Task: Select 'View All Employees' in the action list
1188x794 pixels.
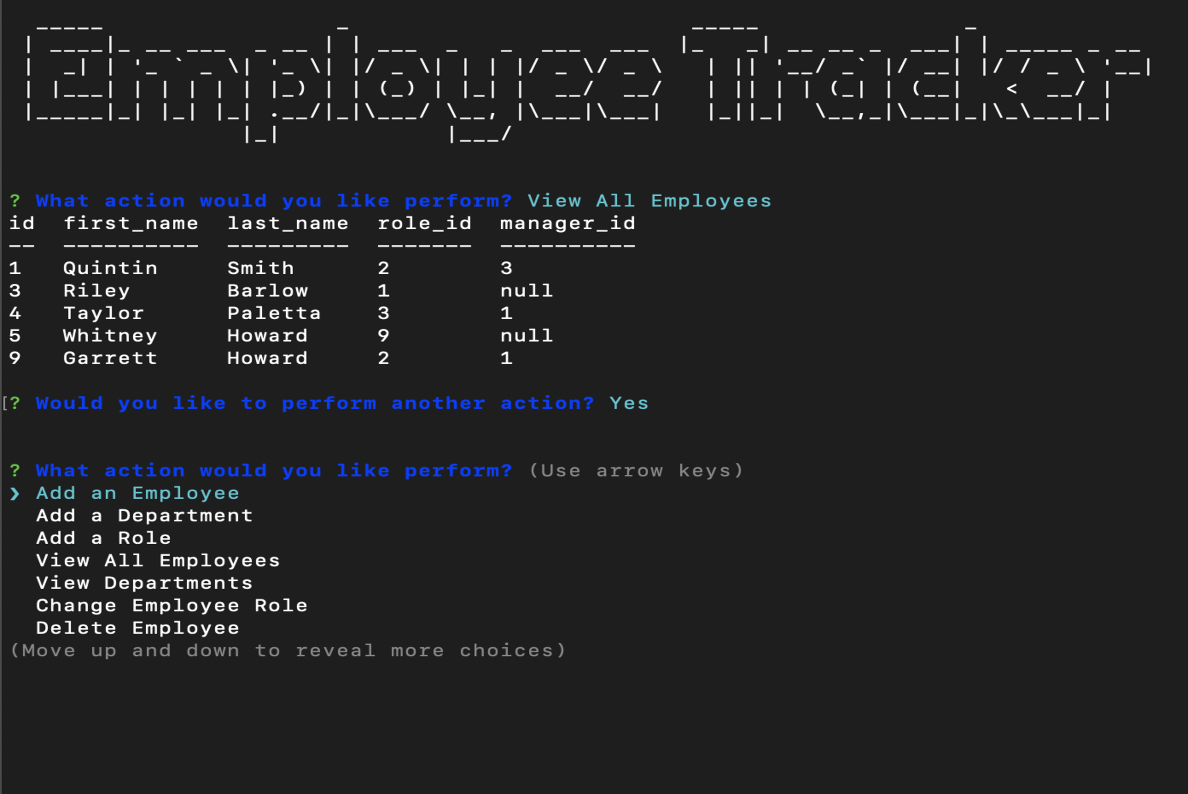Action: 158,560
